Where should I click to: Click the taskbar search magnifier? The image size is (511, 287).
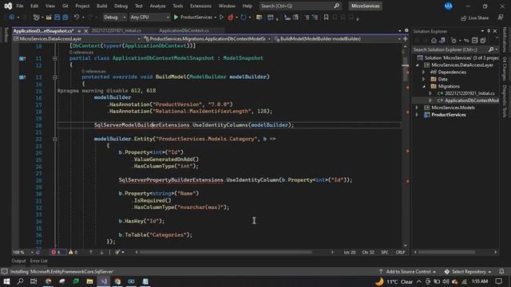click(x=20, y=281)
